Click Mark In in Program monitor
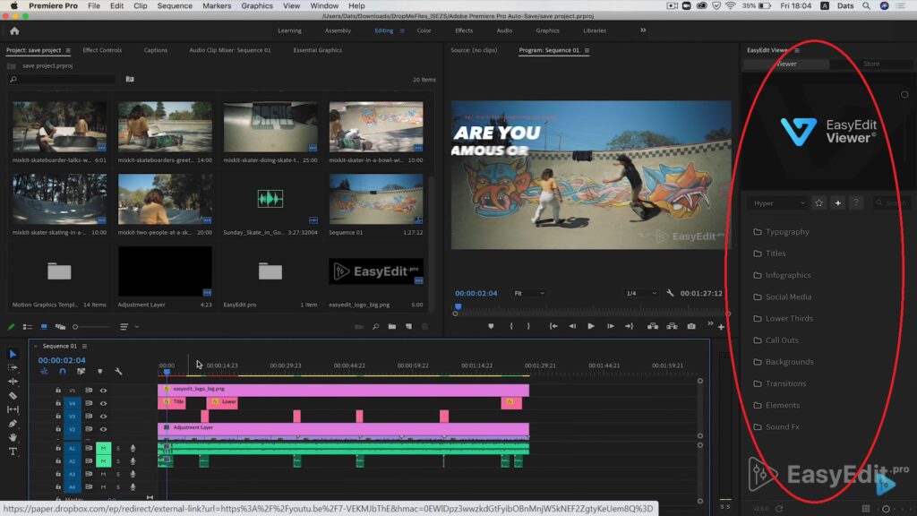Image resolution: width=917 pixels, height=516 pixels. coord(511,326)
